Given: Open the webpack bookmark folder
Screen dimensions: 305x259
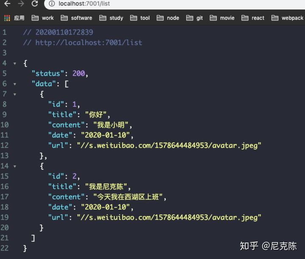Looking at the screenshot, I should [287, 18].
